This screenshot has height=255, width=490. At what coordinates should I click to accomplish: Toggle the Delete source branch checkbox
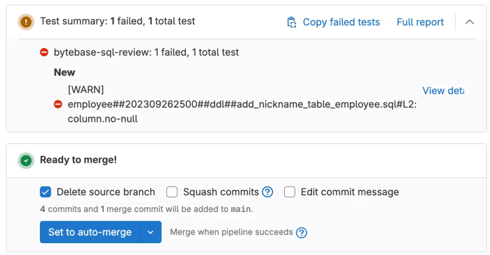(45, 192)
